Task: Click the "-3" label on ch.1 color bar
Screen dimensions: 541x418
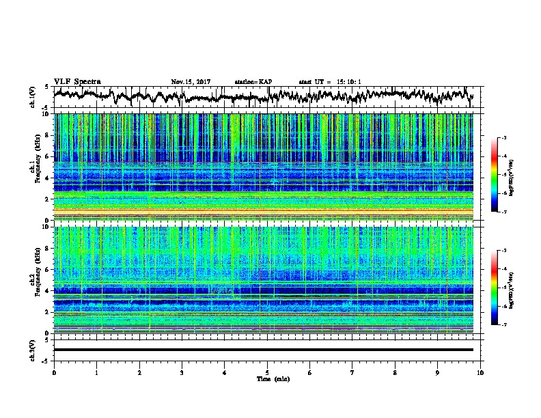Action: (x=503, y=137)
